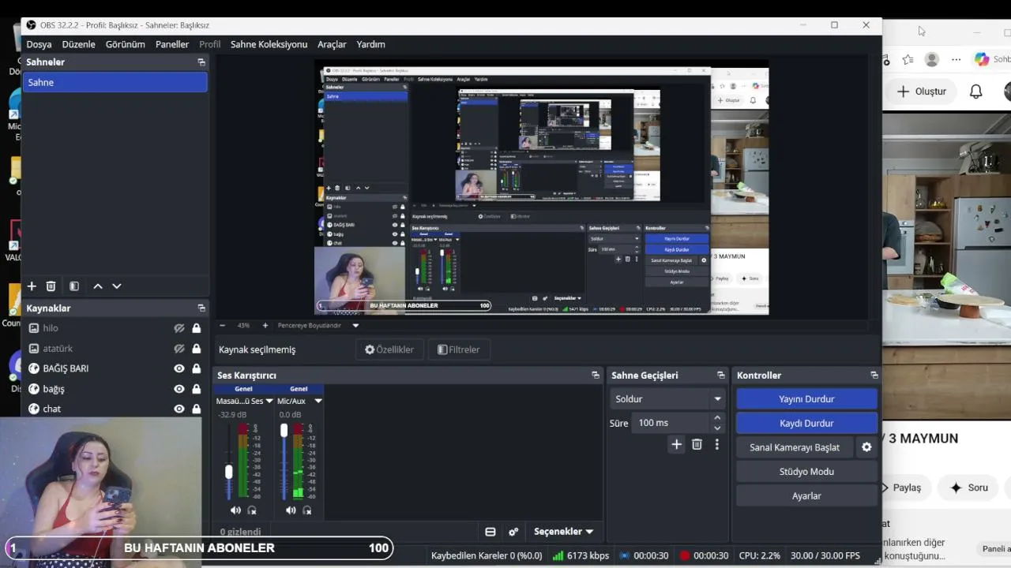
Task: Unlock the hilo source
Action: (196, 328)
